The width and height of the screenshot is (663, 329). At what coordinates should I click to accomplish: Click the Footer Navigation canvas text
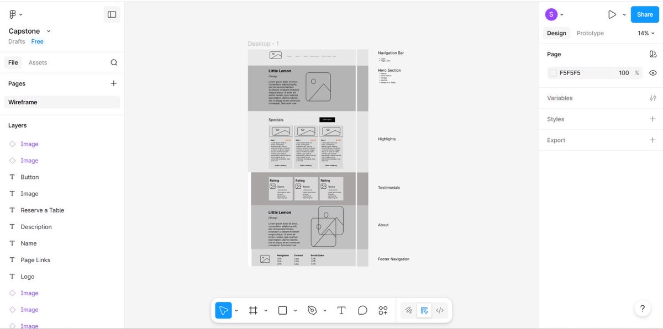[393, 259]
